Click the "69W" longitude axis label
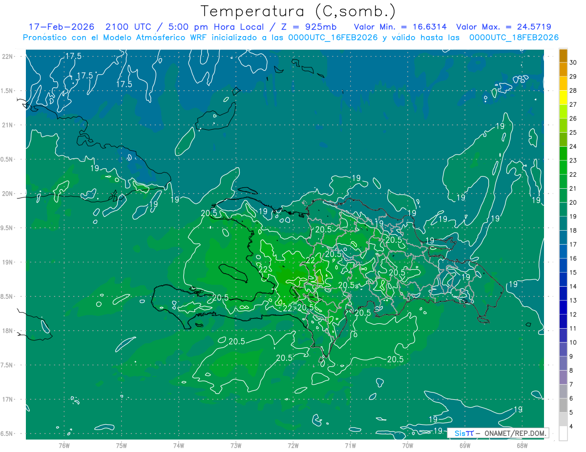Screen dimensions: 586x452 coord(464,445)
